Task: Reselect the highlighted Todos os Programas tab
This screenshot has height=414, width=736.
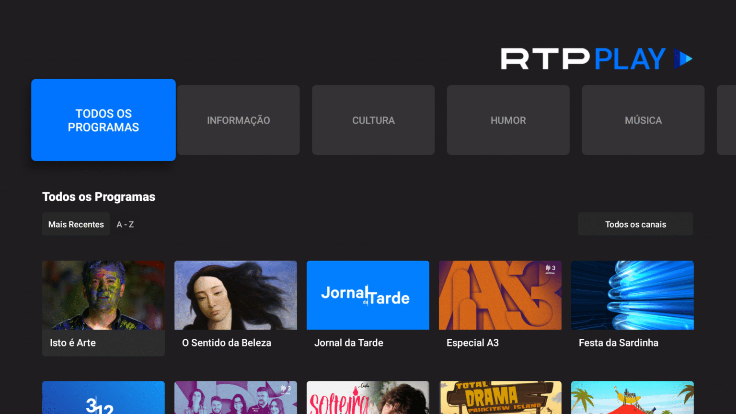Action: (103, 120)
